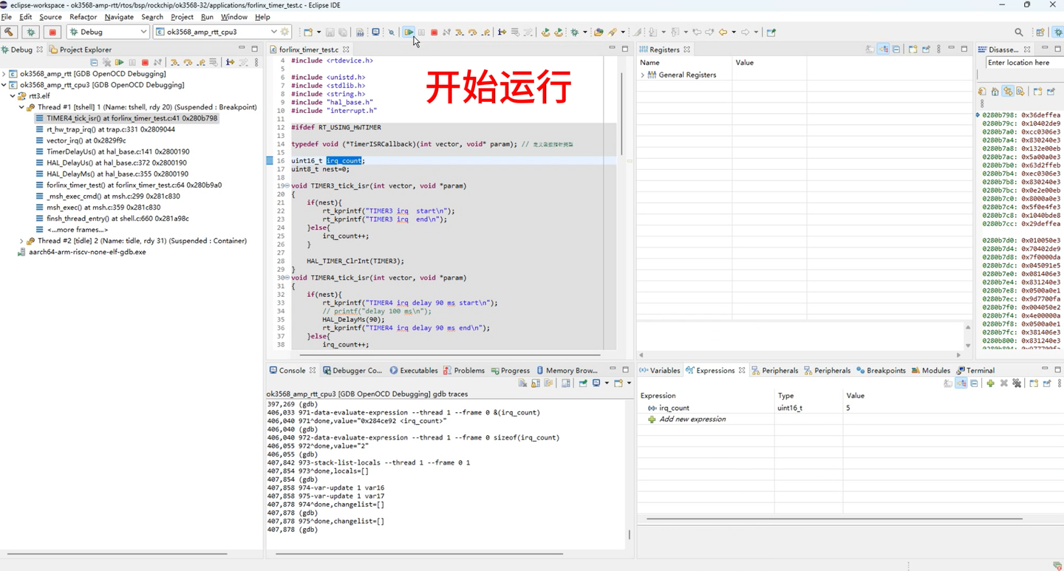Click Suspend in the main toolbar
The image size is (1064, 571).
click(x=421, y=33)
